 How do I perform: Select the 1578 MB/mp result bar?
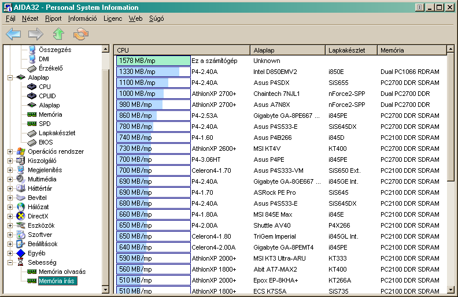coord(153,61)
